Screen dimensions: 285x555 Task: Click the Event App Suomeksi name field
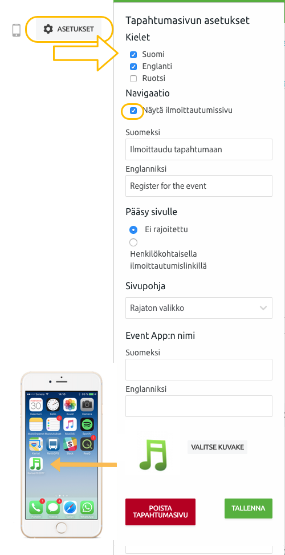pos(199,370)
